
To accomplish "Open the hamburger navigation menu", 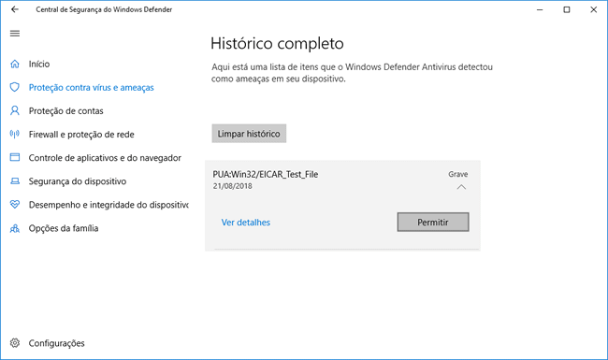I will click(x=15, y=34).
